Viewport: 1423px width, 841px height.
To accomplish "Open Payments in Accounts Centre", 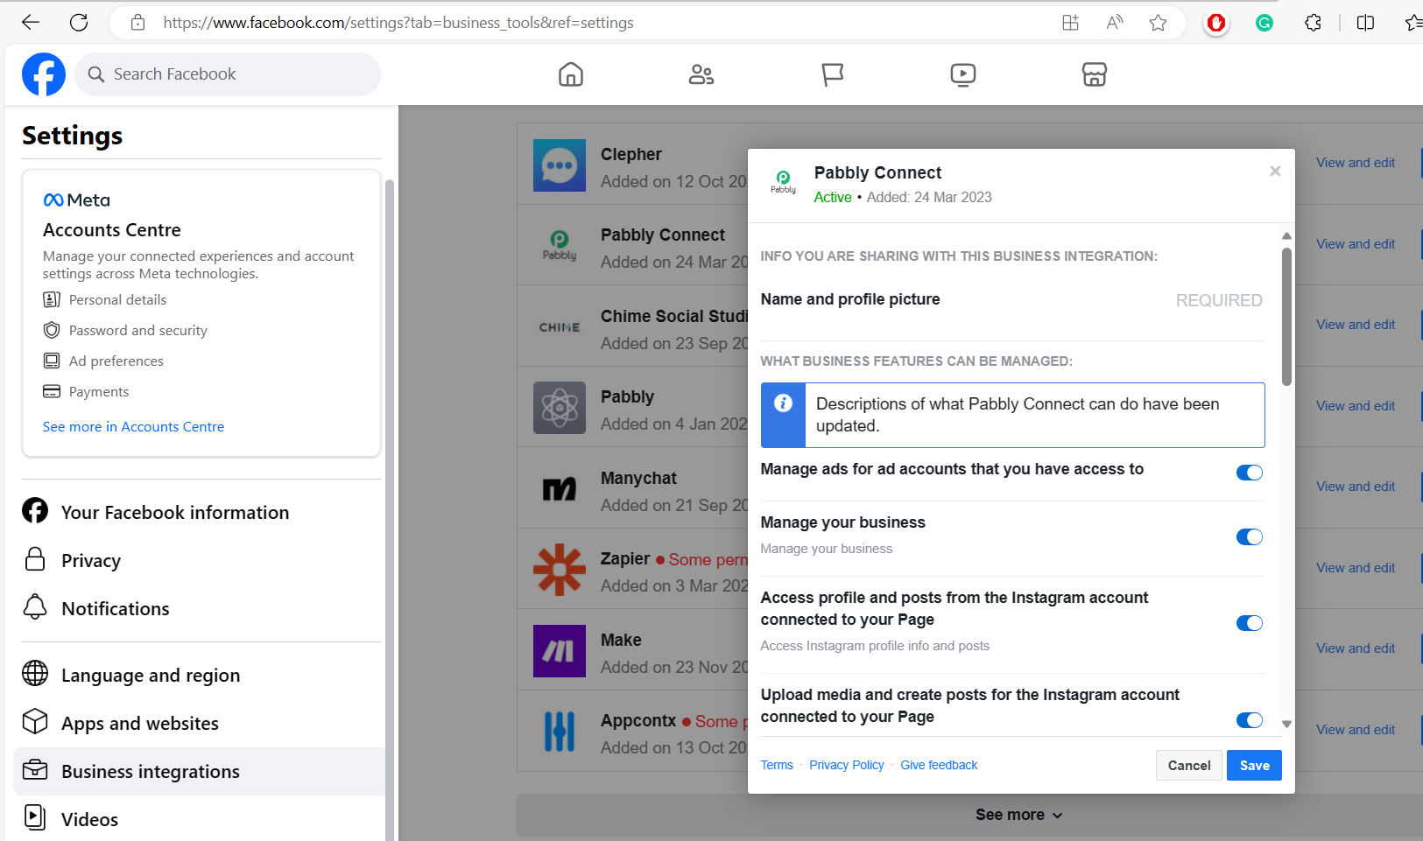I will click(x=86, y=392).
